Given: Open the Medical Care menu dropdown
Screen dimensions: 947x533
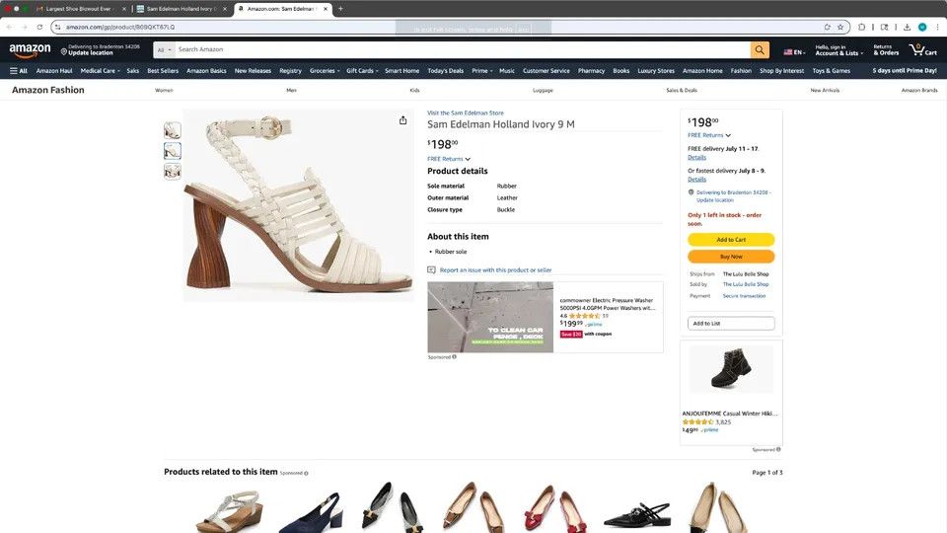Looking at the screenshot, I should pyautogui.click(x=101, y=71).
